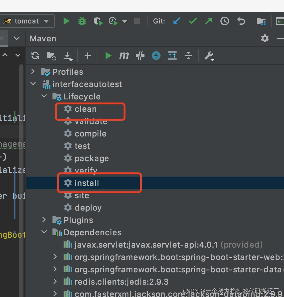Reload all Maven projects
The image size is (284, 297).
click(x=35, y=56)
